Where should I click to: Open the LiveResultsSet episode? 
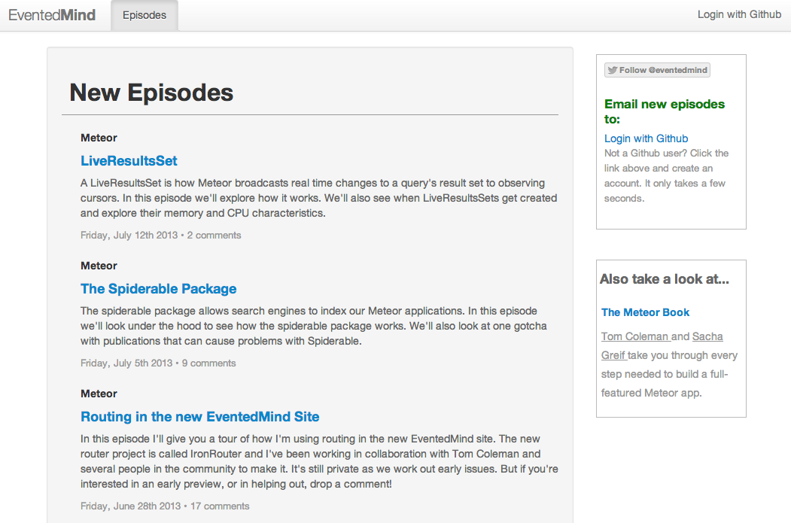click(x=129, y=161)
